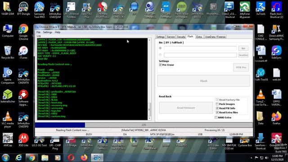Open Direct eMMC Samsung desktop shortcut
This screenshot has width=288, height=162.
(x=276, y=32)
